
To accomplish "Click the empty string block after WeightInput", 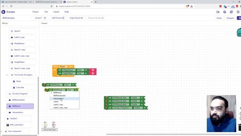I will 93,70.
